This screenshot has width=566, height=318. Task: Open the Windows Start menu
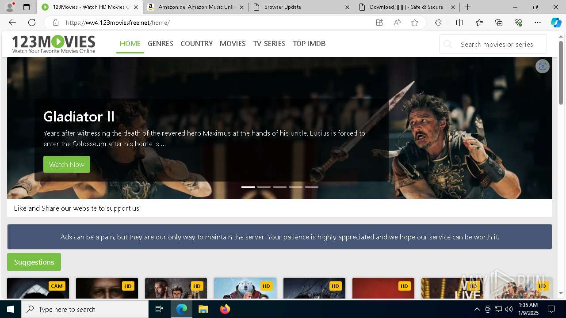(11, 309)
